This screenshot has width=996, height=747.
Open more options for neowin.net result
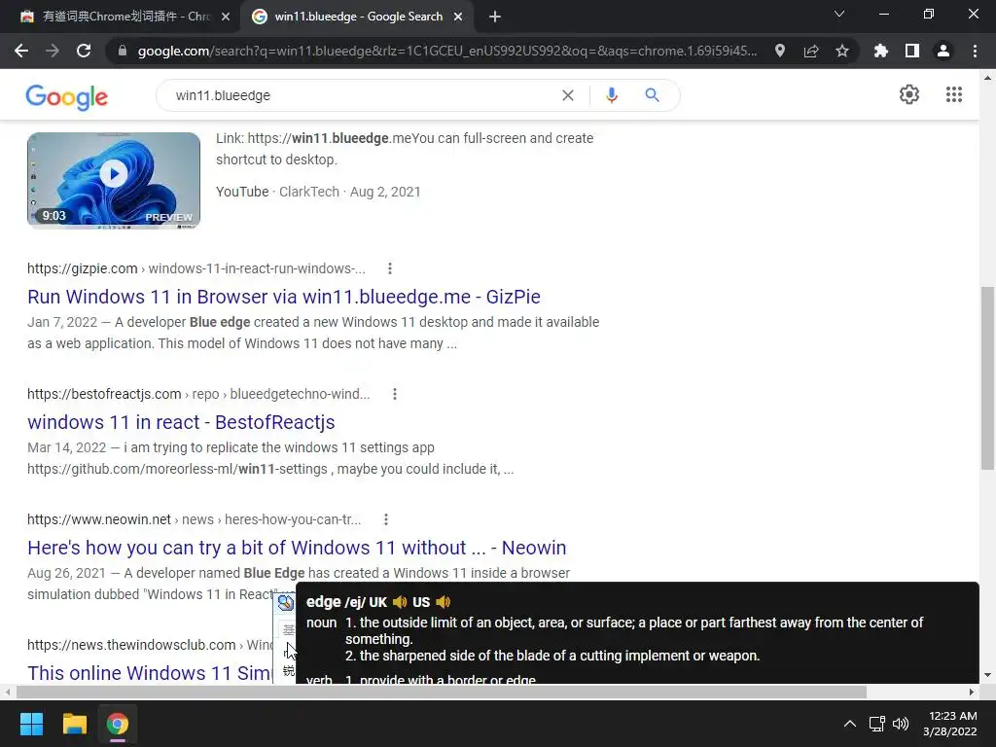tap(385, 519)
